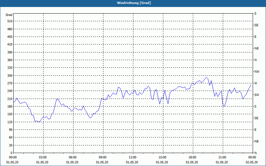Screen dimensions: 266x166
Task: Click the 01.05.20 date under 15:00
Action: coord(162,162)
